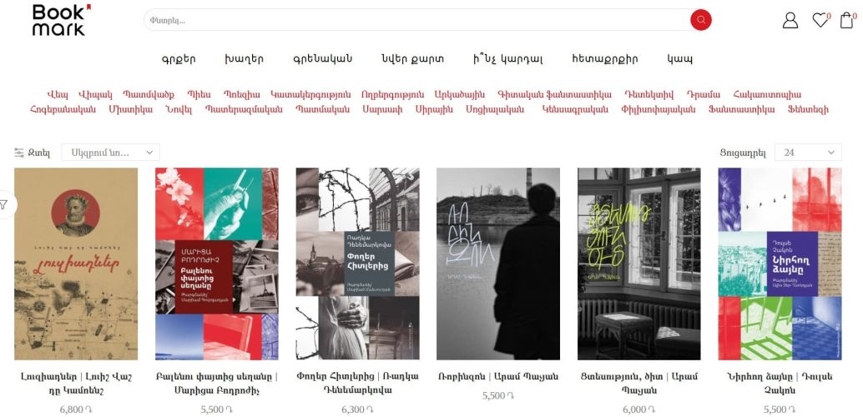The image size is (863, 417).
Task: Click the Զտել filter sliders icon
Action: (x=19, y=153)
